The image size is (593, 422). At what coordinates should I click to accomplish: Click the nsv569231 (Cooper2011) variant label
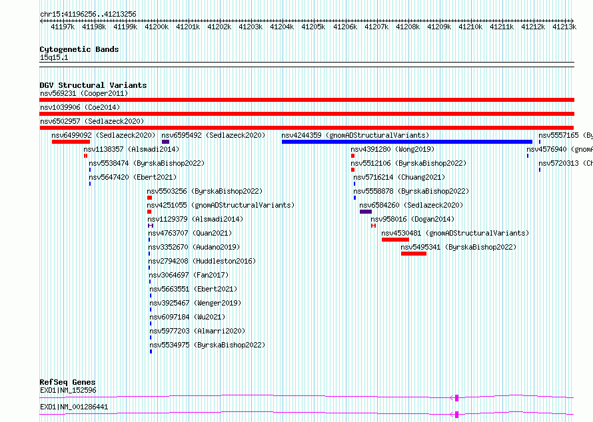pos(84,93)
